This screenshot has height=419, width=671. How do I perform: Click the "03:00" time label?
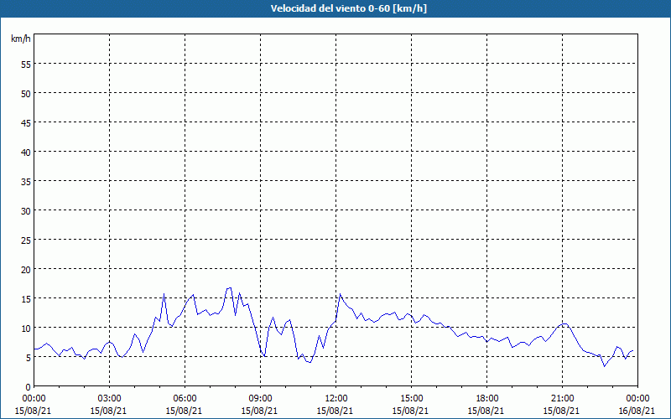click(x=110, y=399)
